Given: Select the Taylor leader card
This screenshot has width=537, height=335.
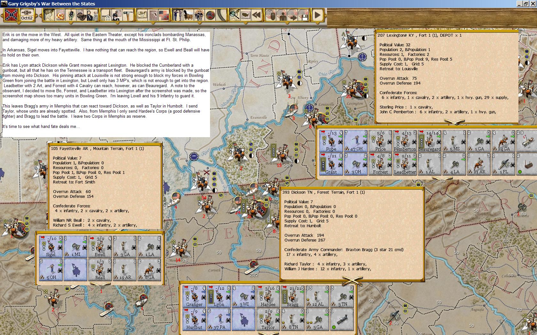Looking at the screenshot, I should coord(268,319).
